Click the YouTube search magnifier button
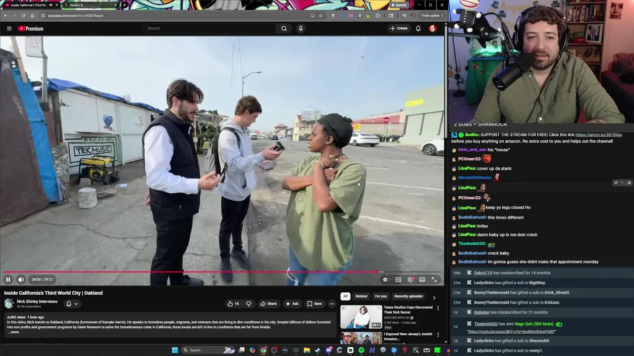634x356 pixels. [284, 28]
